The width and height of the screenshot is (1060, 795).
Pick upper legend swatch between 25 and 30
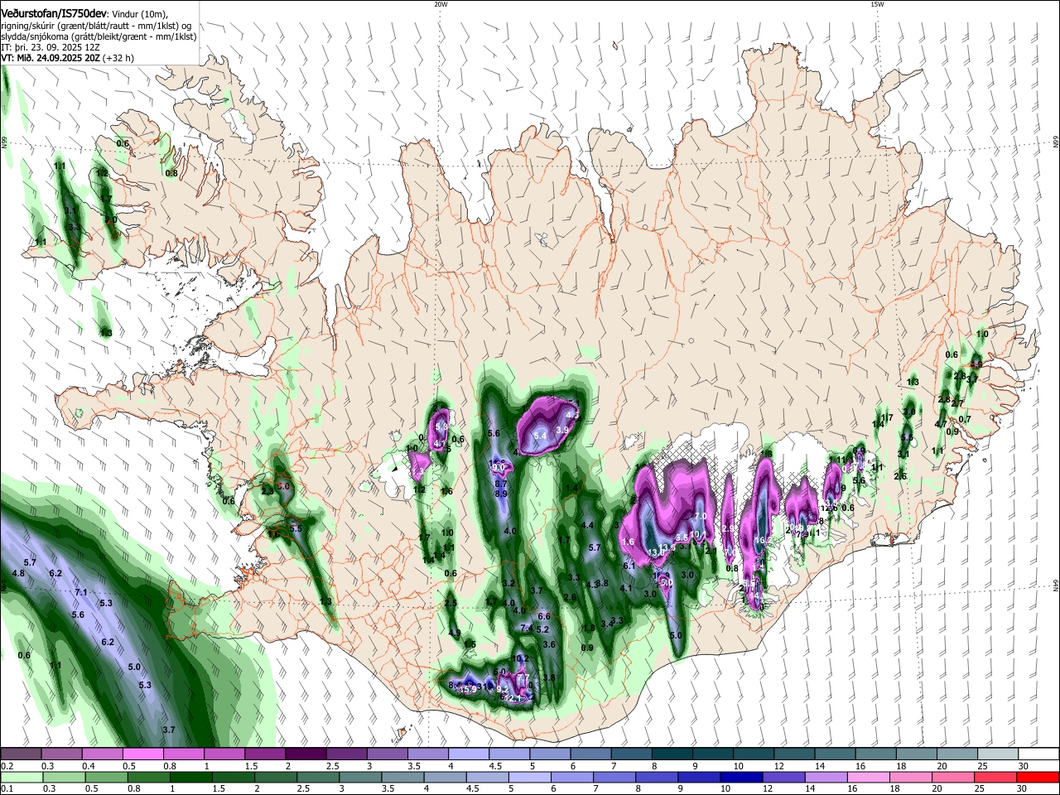tap(996, 754)
